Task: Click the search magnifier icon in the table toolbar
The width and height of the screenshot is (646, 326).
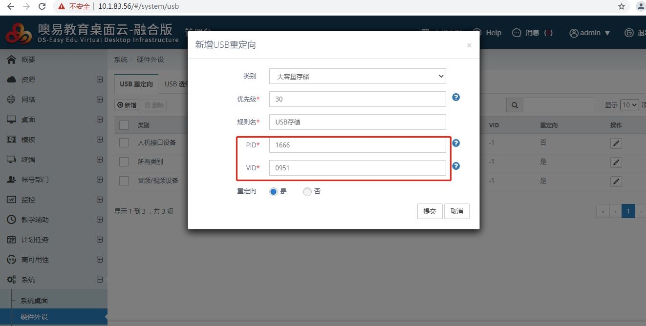Action: pyautogui.click(x=515, y=105)
